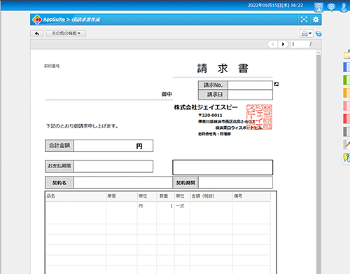350x274 pixels.
Task: Click the date and time display
Action: pyautogui.click(x=275, y=6)
